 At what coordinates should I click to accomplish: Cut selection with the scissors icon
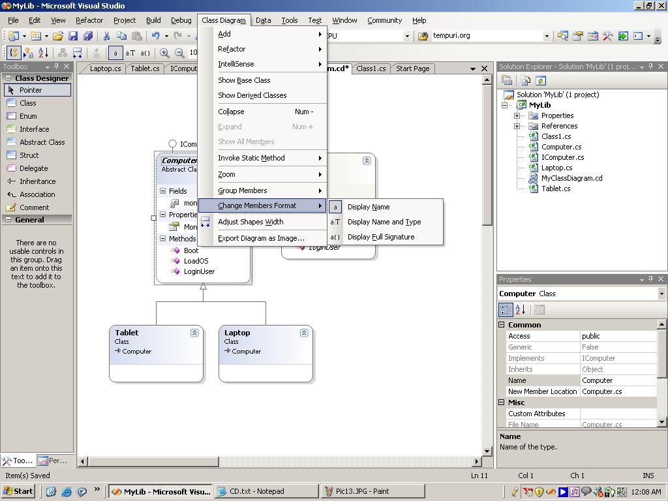[x=106, y=37]
